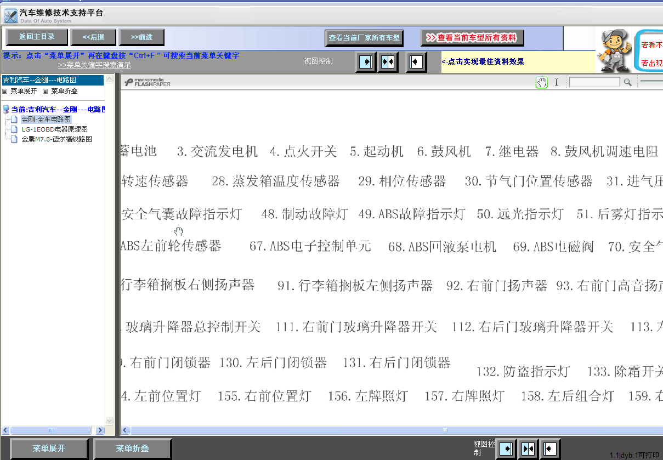This screenshot has width=663, height=460.
Task: Click document text 50.远光指示灯
Action: point(520,214)
